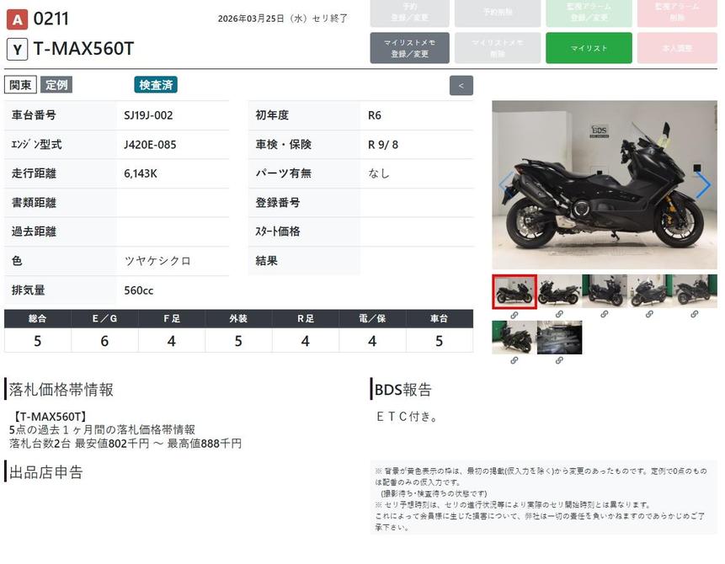Select the fifth motorcycle thumbnail
Screen dimensions: 725x564
coord(695,290)
